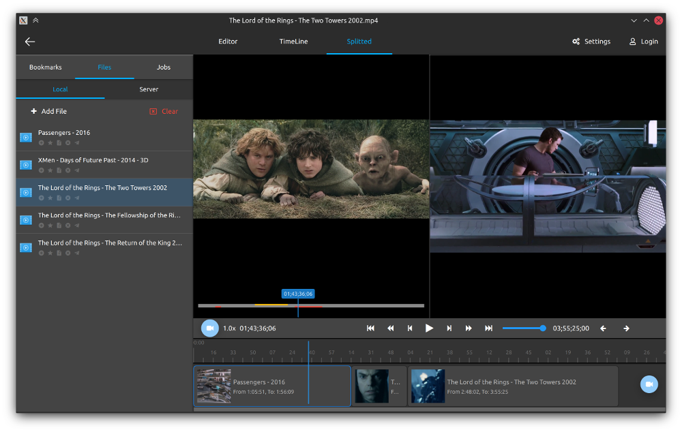The height and width of the screenshot is (432, 682).
Task: Click the double-arrow fast-forward icon
Action: [469, 328]
